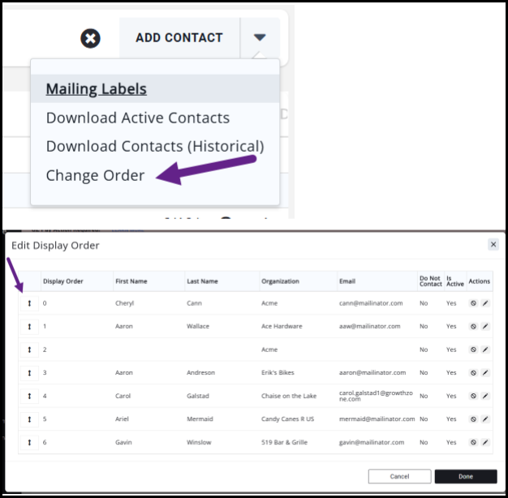Expand the dropdown arrow next to Add Contact
Screen dimensions: 508x498
coord(260,37)
